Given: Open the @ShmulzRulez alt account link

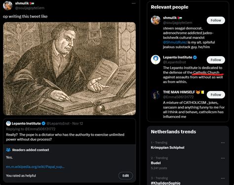Looking at the screenshot, I should (175, 42).
